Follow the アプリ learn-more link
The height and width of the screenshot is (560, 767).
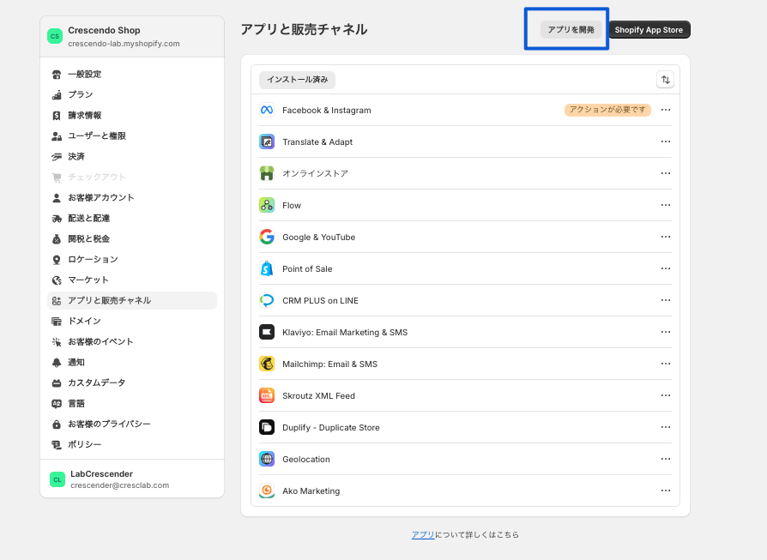tap(423, 535)
